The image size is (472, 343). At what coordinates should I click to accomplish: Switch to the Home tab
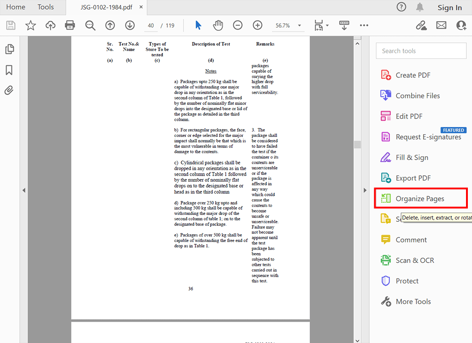16,7
